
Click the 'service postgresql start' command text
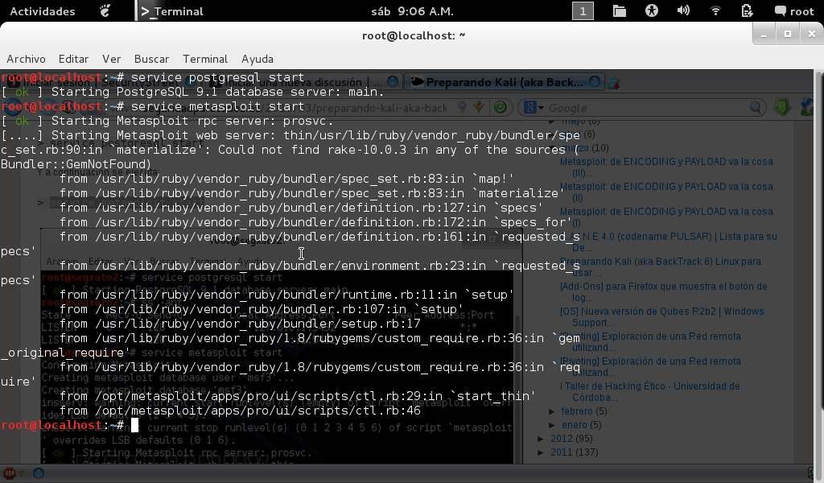coord(217,77)
